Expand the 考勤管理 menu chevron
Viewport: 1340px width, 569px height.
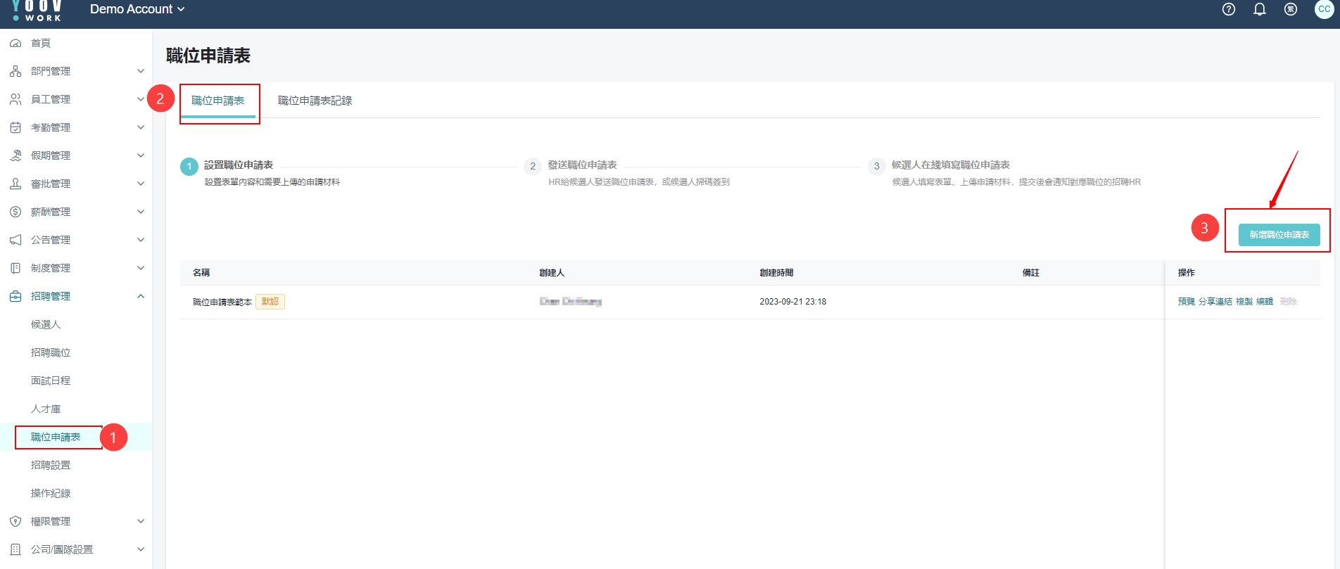click(x=141, y=127)
